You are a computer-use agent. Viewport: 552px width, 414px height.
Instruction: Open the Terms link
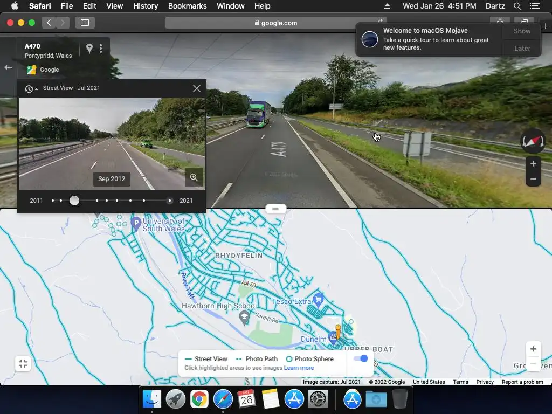(460, 382)
